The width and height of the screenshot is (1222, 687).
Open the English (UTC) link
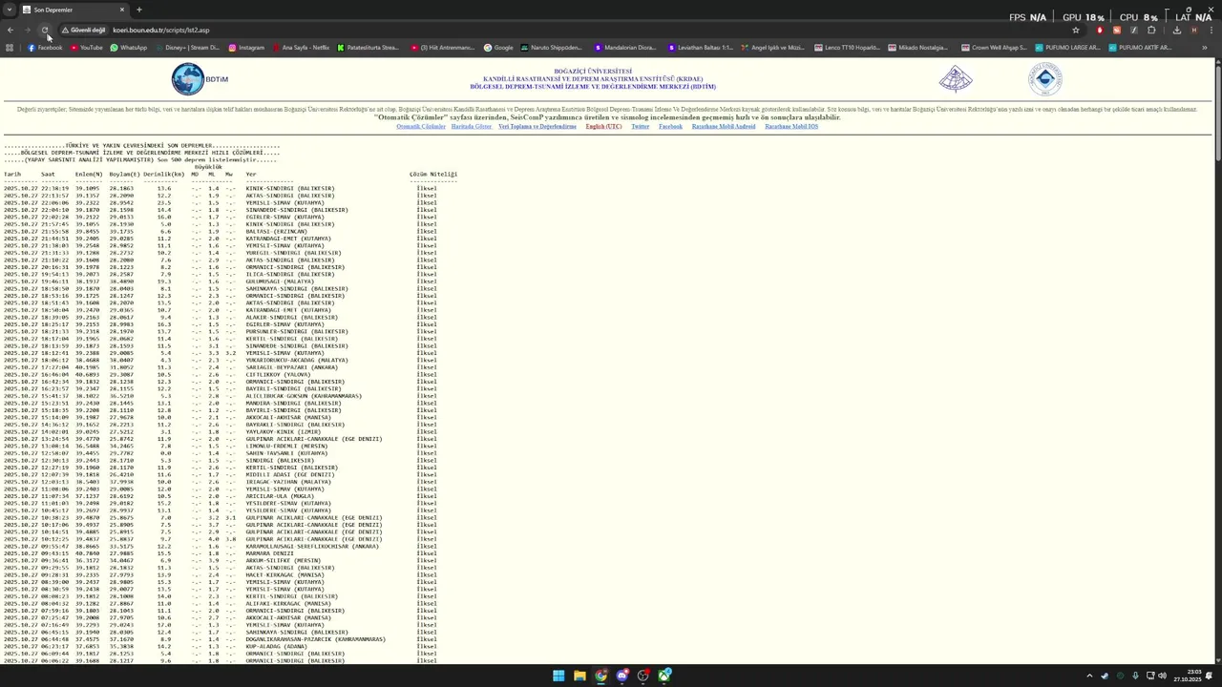pos(603,127)
